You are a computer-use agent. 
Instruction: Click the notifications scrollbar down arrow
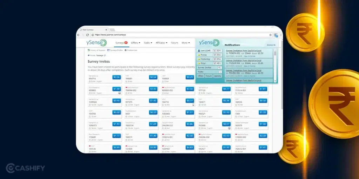click(275, 81)
